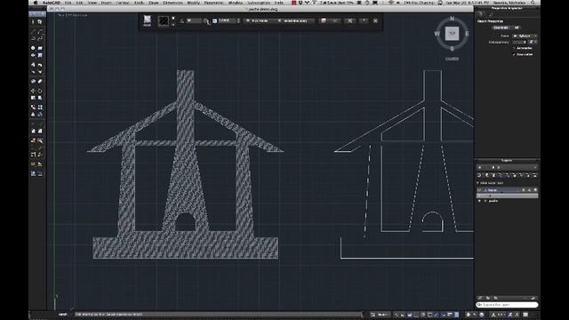Screen dimensions: 569x320
Task: Open the UCS dropdown below the ViewCube
Action: coord(452,59)
